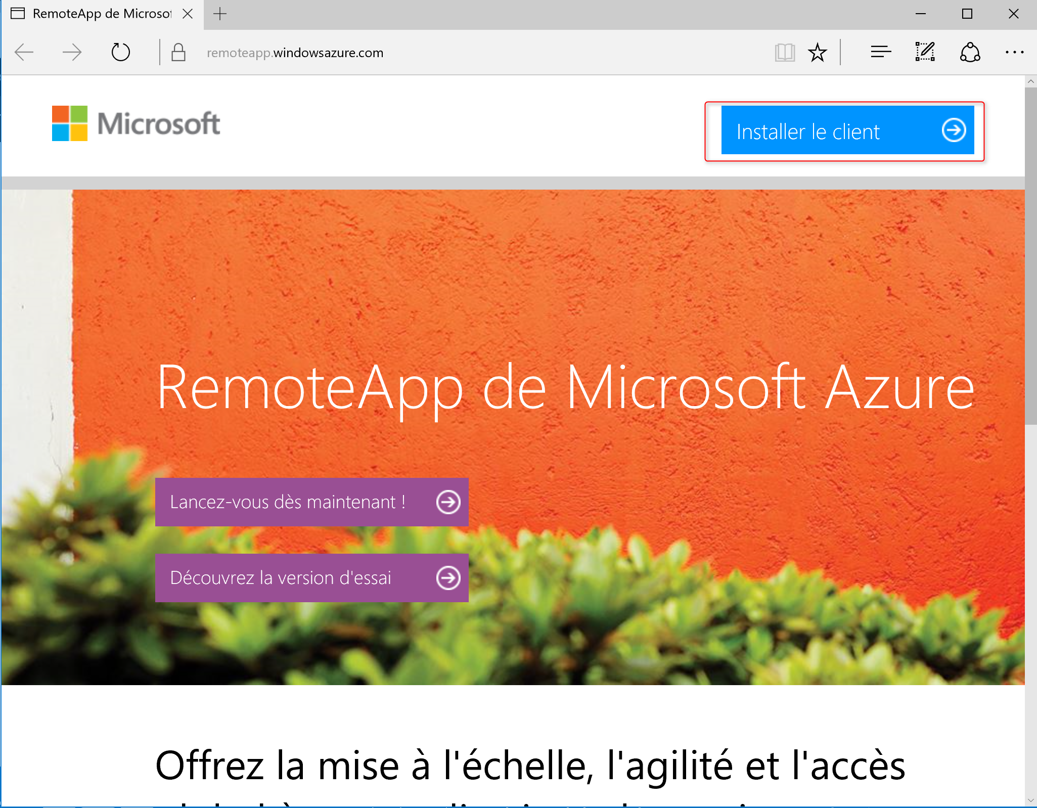This screenshot has height=808, width=1037.
Task: Open the More actions ellipsis menu
Action: point(1014,52)
